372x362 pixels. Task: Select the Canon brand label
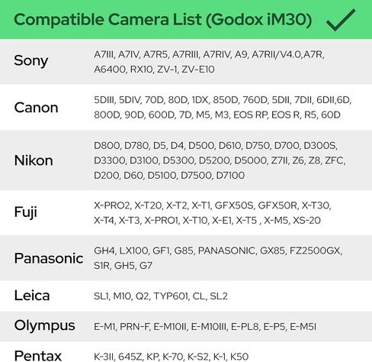click(36, 108)
